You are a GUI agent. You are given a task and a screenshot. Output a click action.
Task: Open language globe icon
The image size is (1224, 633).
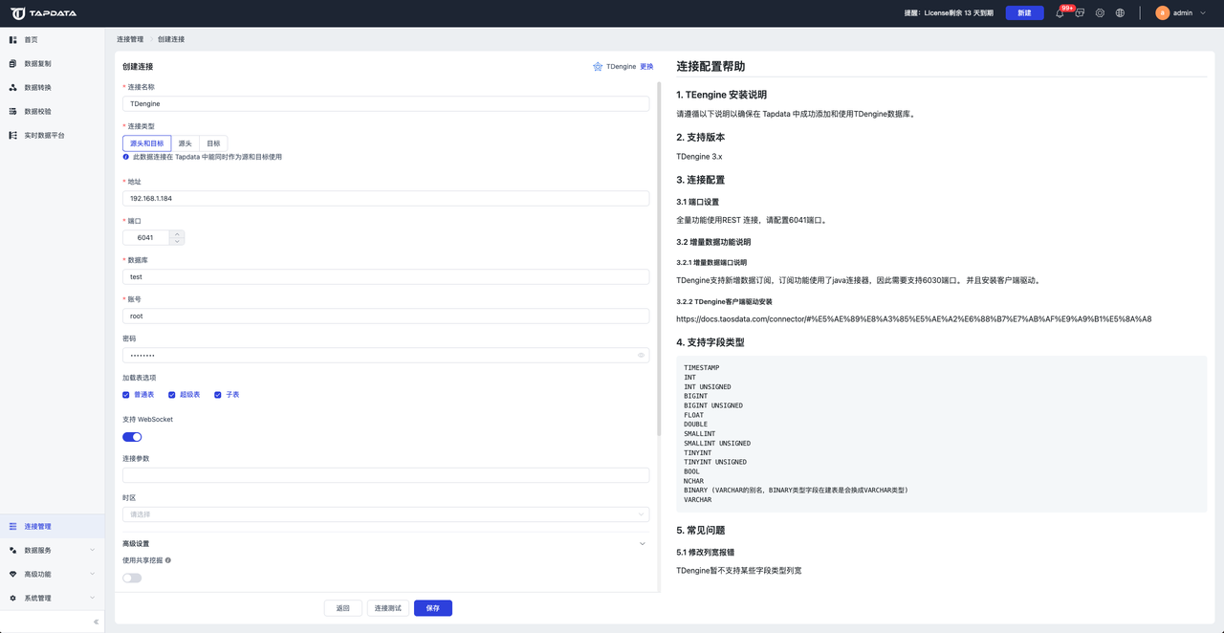tap(1120, 13)
